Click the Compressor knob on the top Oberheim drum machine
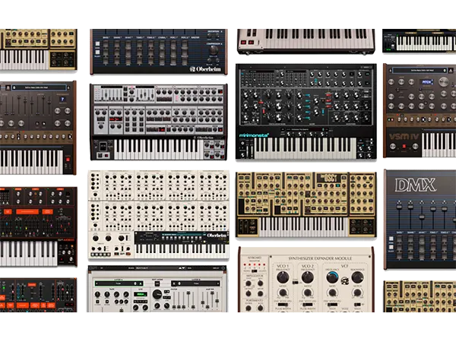This screenshot has height=342, width=456. click(x=214, y=50)
